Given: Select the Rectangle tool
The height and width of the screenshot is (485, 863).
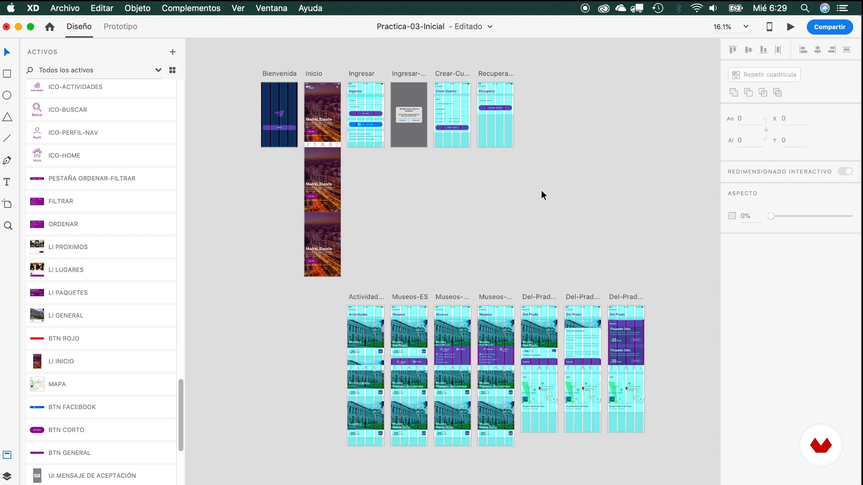Looking at the screenshot, I should point(7,74).
